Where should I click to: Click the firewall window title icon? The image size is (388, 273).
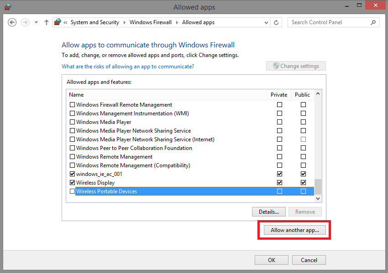(x=8, y=7)
